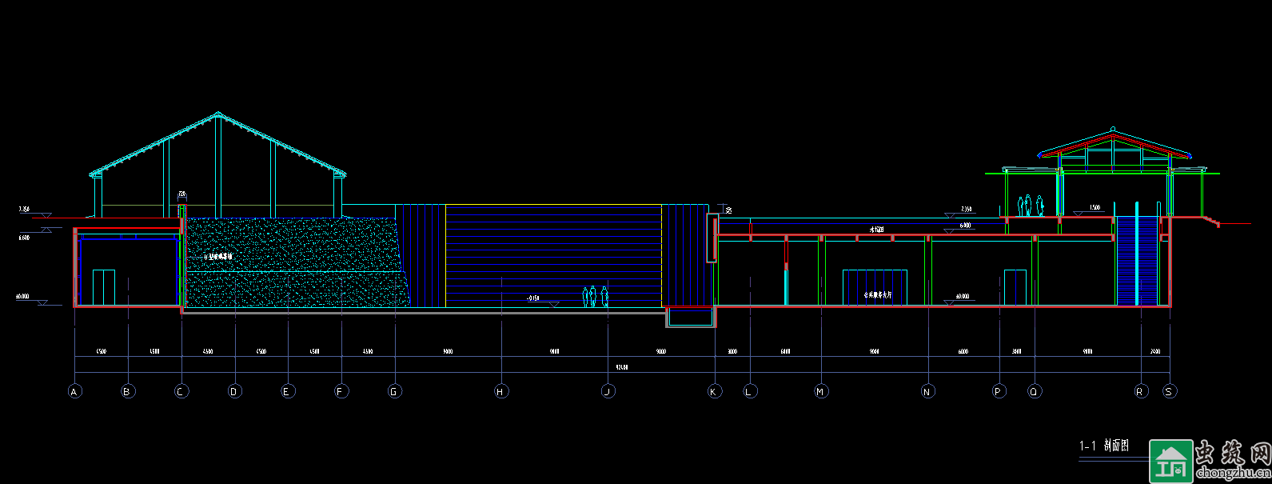Select grid axis bubble C
Viewport: 1272px width, 484px height.
coord(181,391)
